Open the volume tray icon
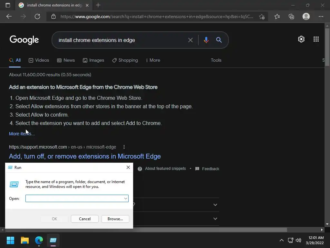 click(298, 240)
